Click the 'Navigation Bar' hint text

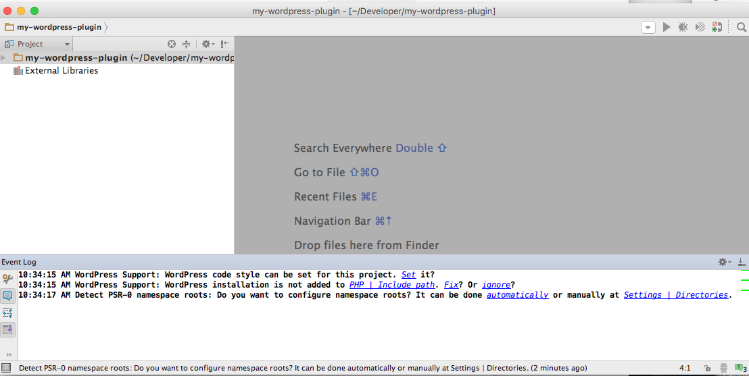click(x=333, y=221)
